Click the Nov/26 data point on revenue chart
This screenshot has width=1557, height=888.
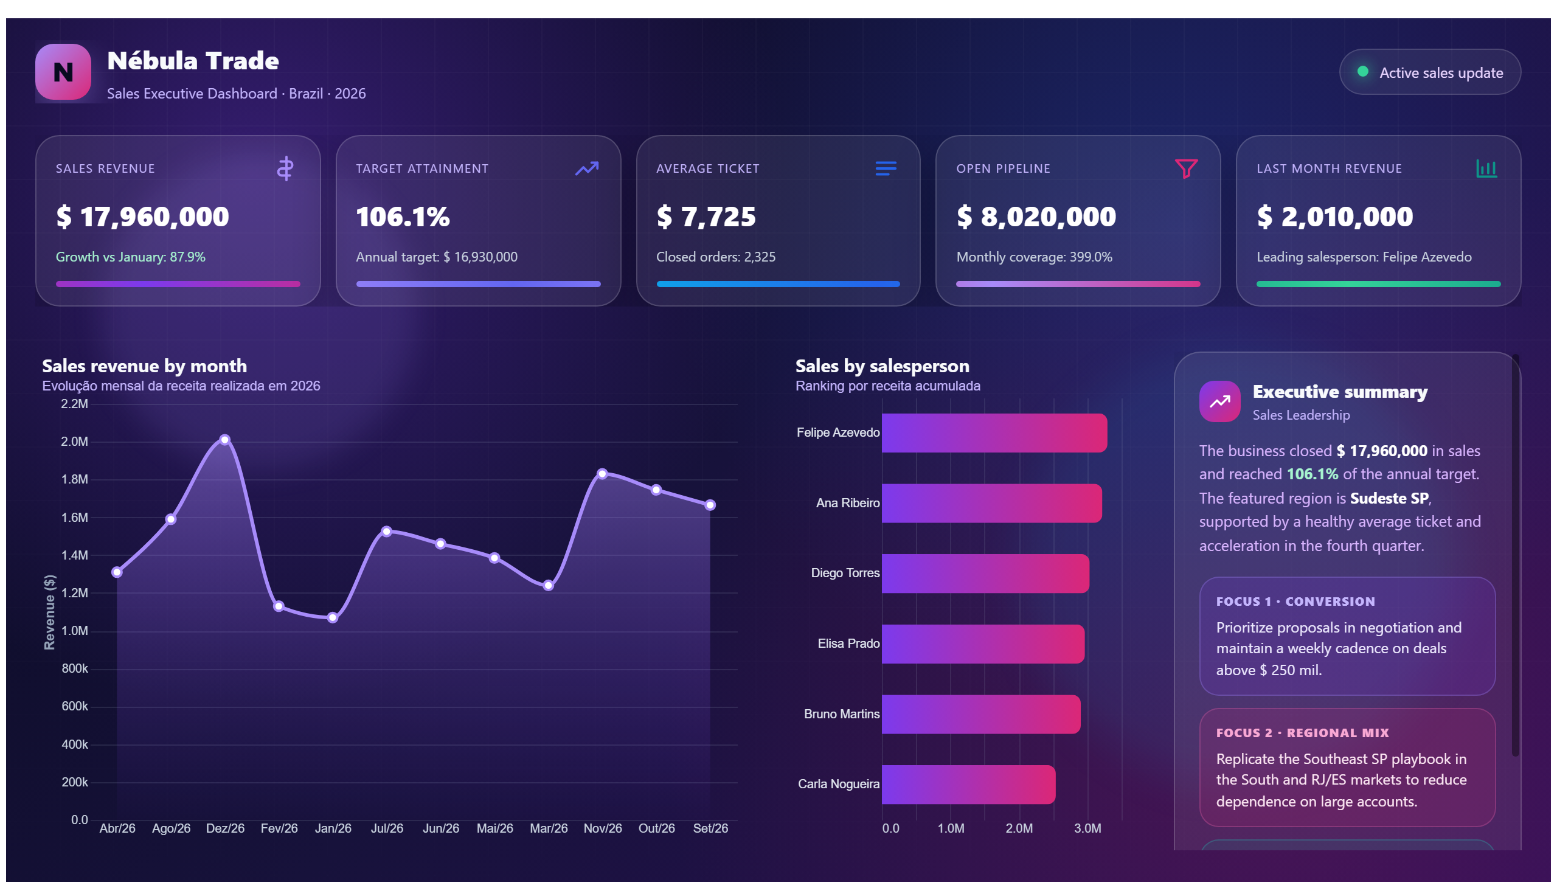603,474
